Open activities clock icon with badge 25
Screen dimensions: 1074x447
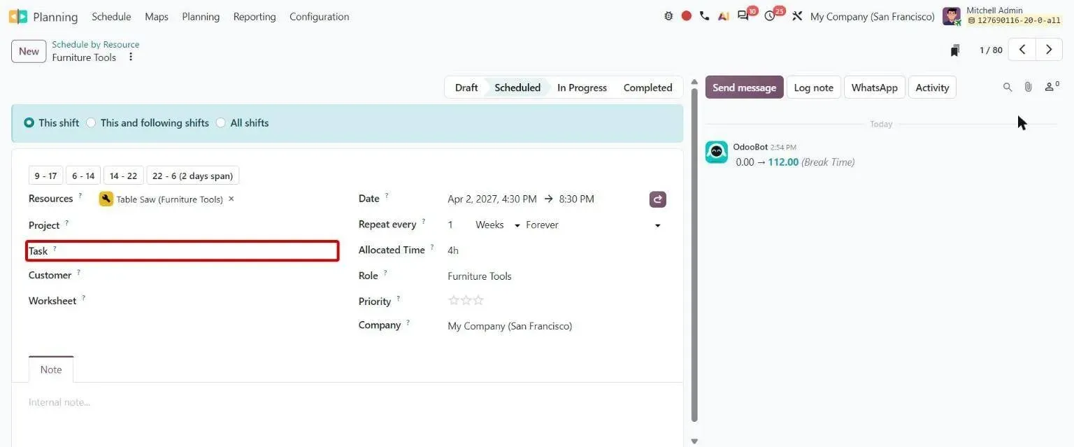[x=770, y=16]
